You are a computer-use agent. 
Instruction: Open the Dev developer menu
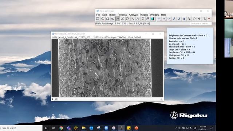click(x=159, y=19)
